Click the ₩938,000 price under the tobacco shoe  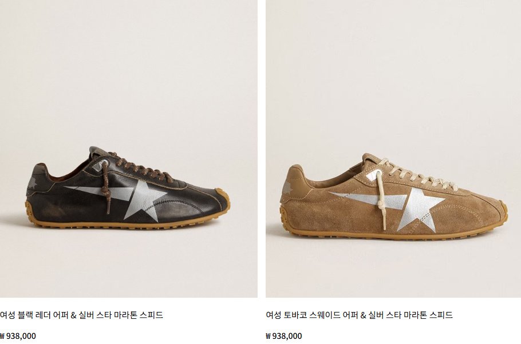coord(284,335)
